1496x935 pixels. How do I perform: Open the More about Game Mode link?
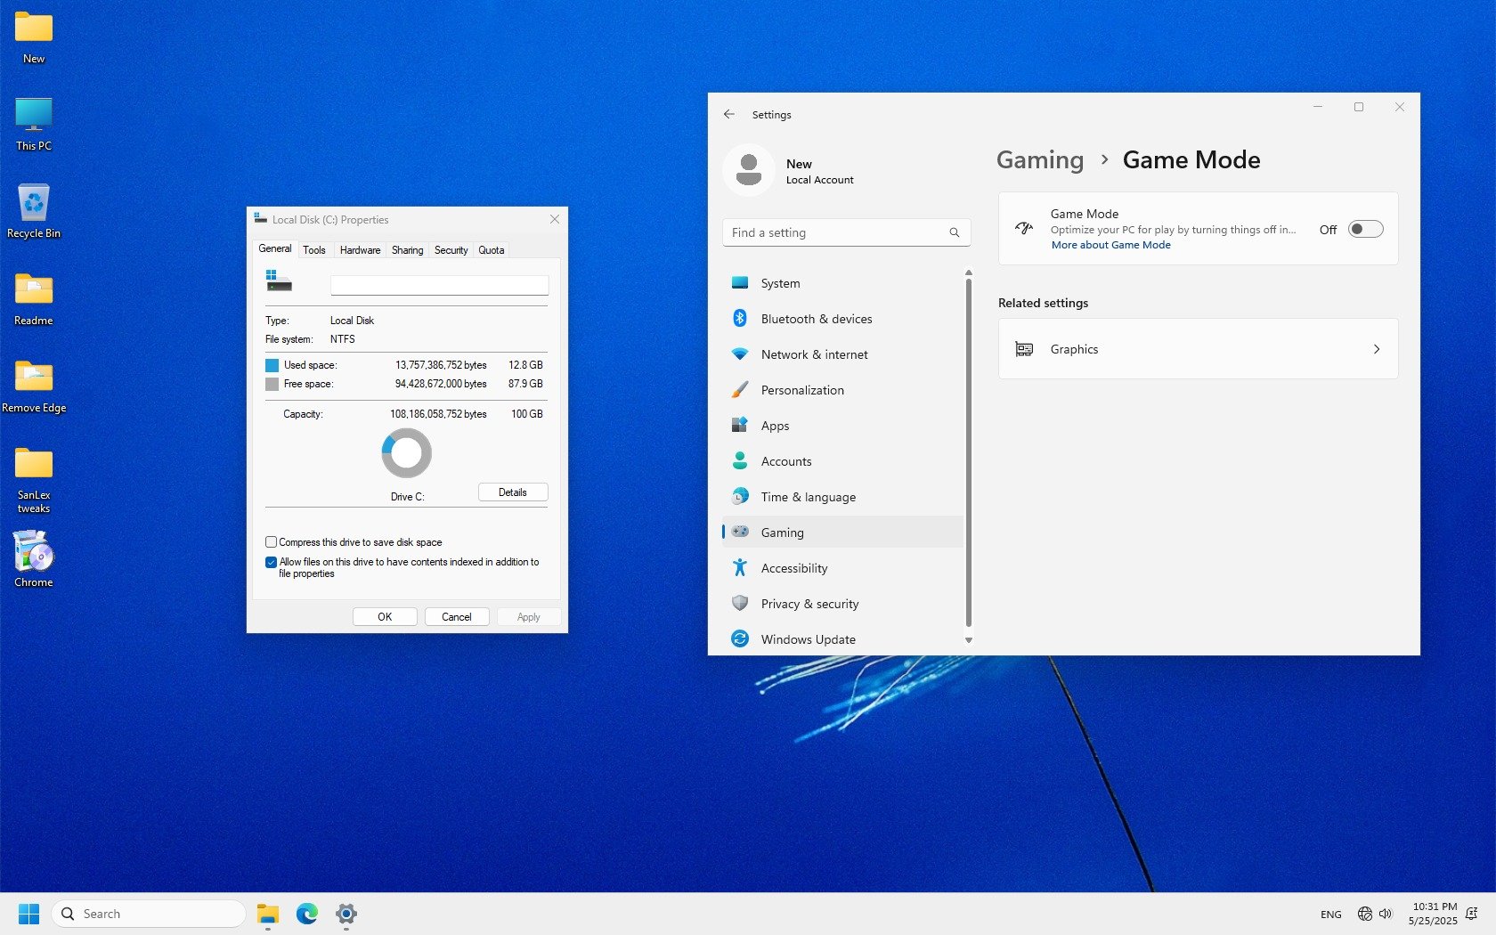(x=1110, y=245)
